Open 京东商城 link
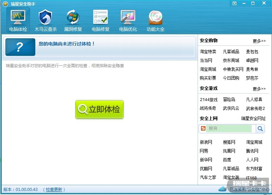 231,60
